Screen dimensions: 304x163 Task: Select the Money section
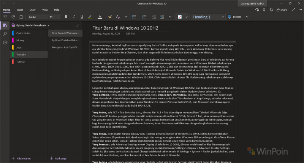point(29,40)
